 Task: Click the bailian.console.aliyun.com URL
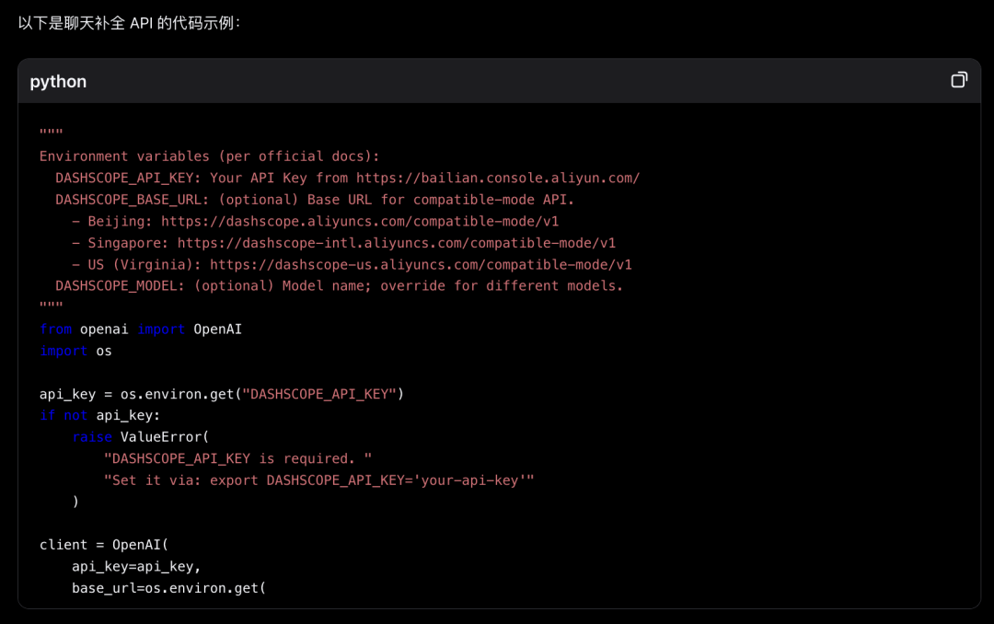point(497,178)
